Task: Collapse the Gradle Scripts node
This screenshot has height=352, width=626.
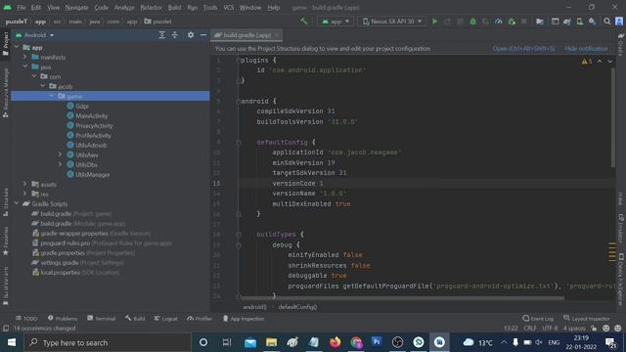Action: pyautogui.click(x=17, y=203)
